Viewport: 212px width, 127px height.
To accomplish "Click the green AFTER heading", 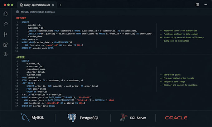I will 20,57.
